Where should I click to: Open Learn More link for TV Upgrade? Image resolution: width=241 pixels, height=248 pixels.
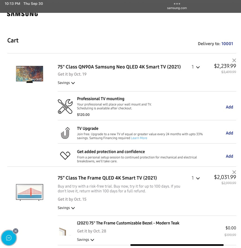[139, 138]
